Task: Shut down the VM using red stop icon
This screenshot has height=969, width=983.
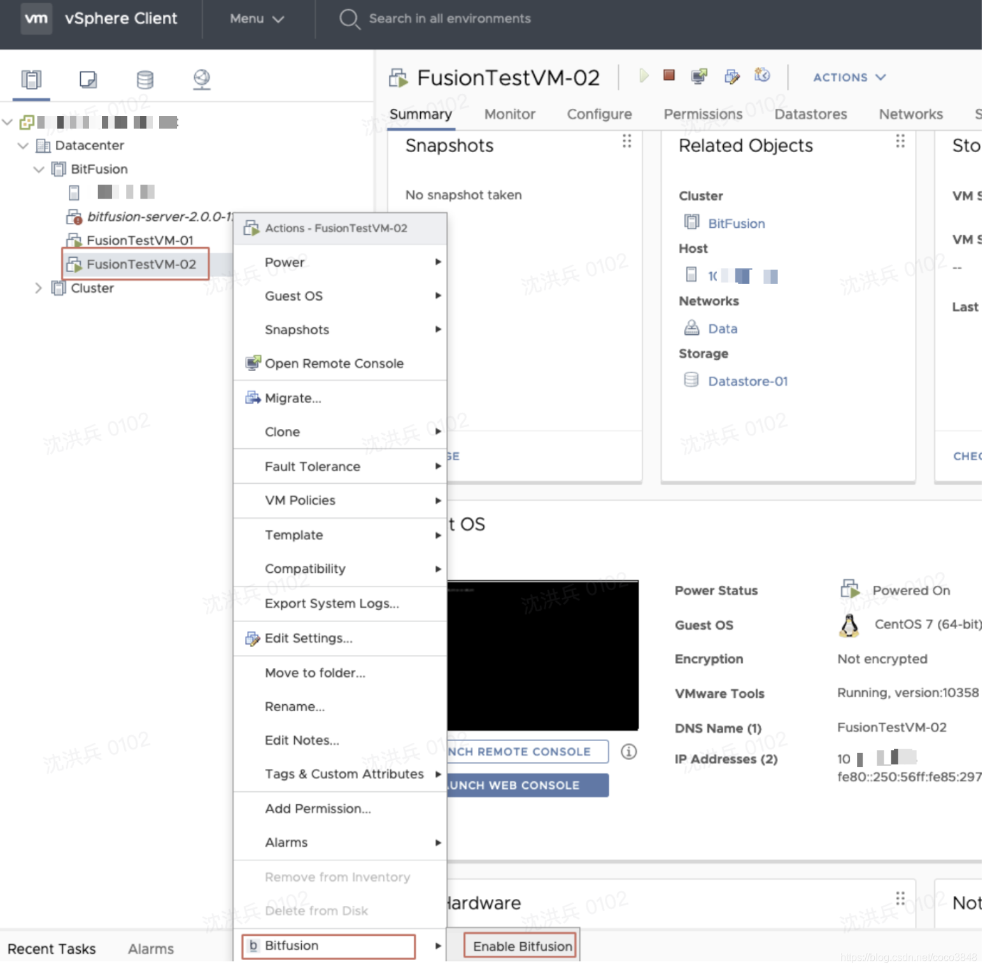Action: [x=668, y=76]
